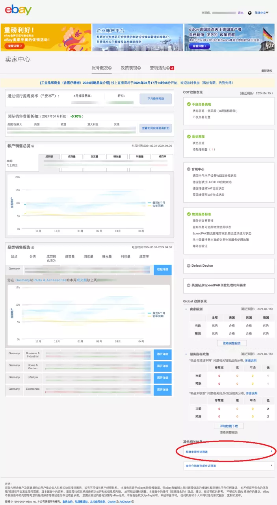277x505 pixels.
Task: Show help icon beside 营销活动
Action: [x=168, y=68]
